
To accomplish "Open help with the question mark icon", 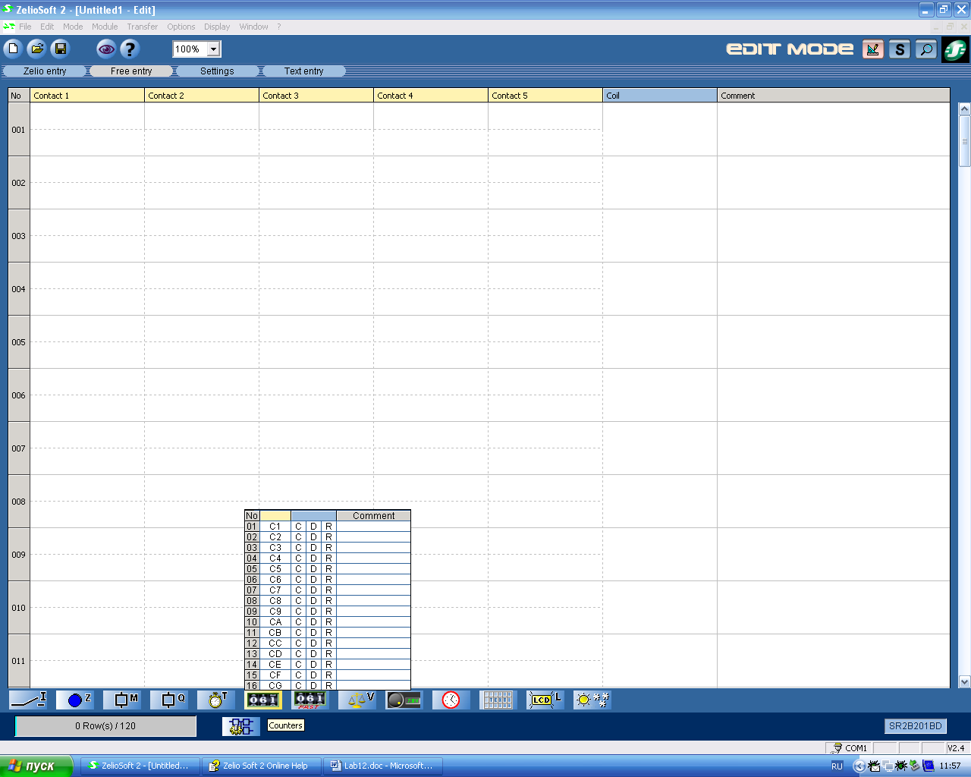I will (x=130, y=49).
